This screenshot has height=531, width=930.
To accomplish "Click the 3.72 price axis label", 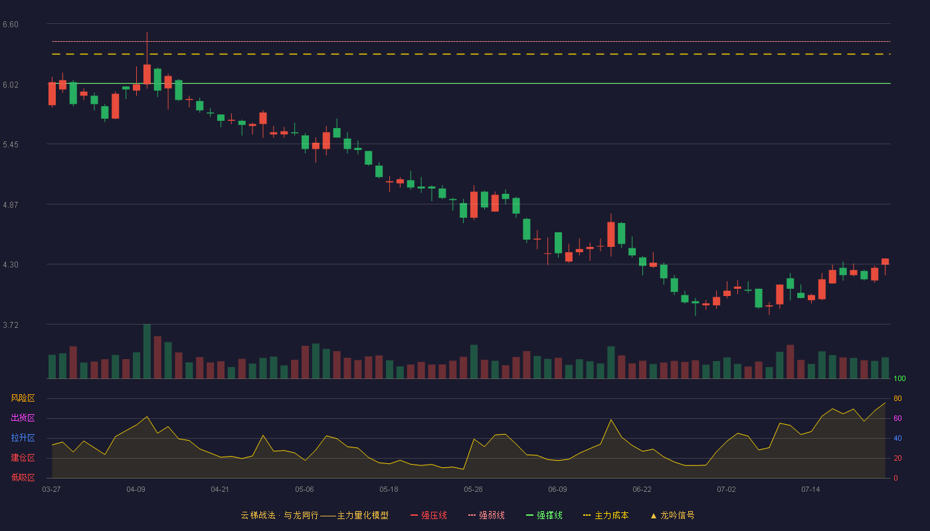I will click(x=11, y=325).
